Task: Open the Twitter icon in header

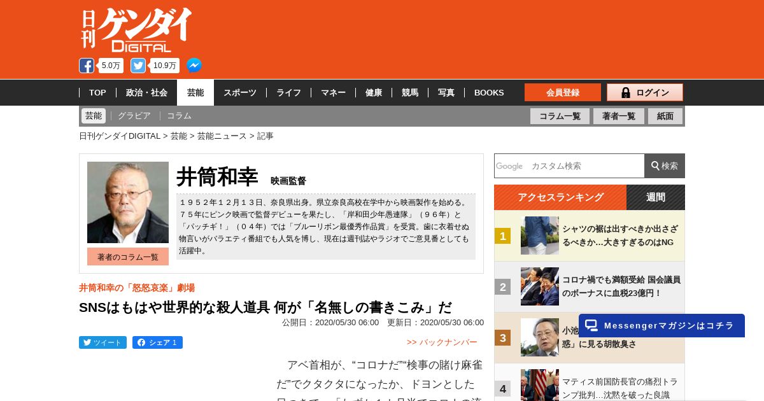Action: pyautogui.click(x=138, y=66)
